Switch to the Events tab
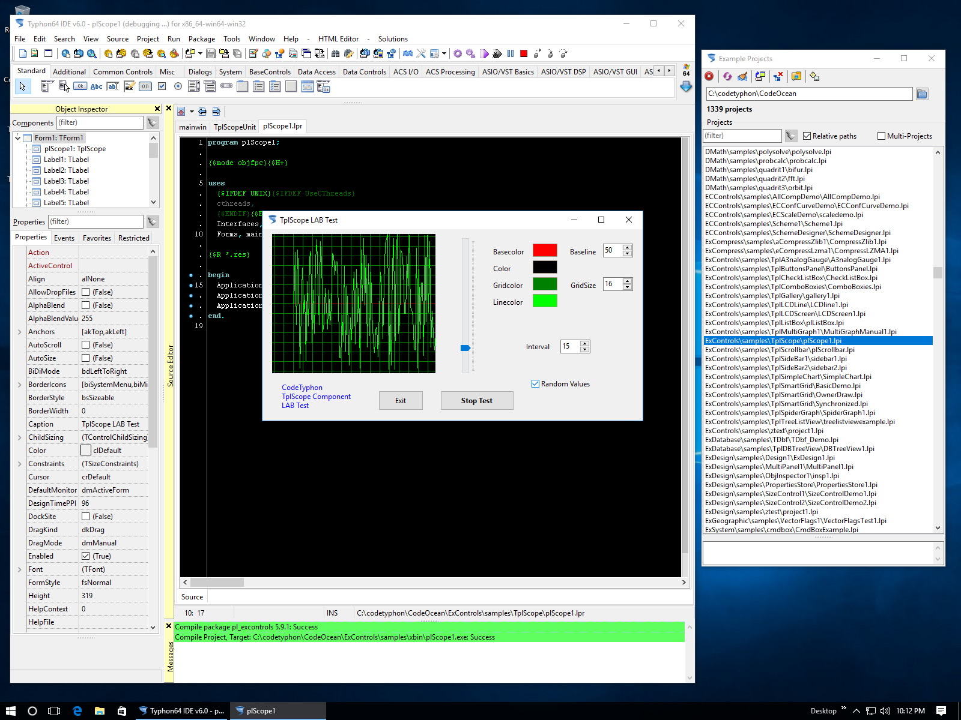 pyautogui.click(x=64, y=238)
